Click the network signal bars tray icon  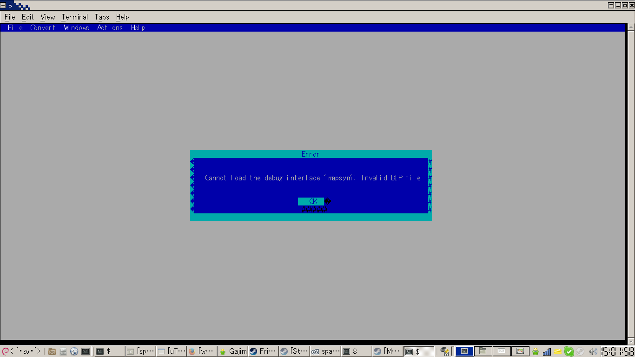click(x=547, y=351)
